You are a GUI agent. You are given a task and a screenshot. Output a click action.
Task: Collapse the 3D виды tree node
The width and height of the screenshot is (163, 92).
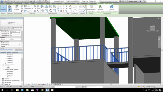pos(3,66)
